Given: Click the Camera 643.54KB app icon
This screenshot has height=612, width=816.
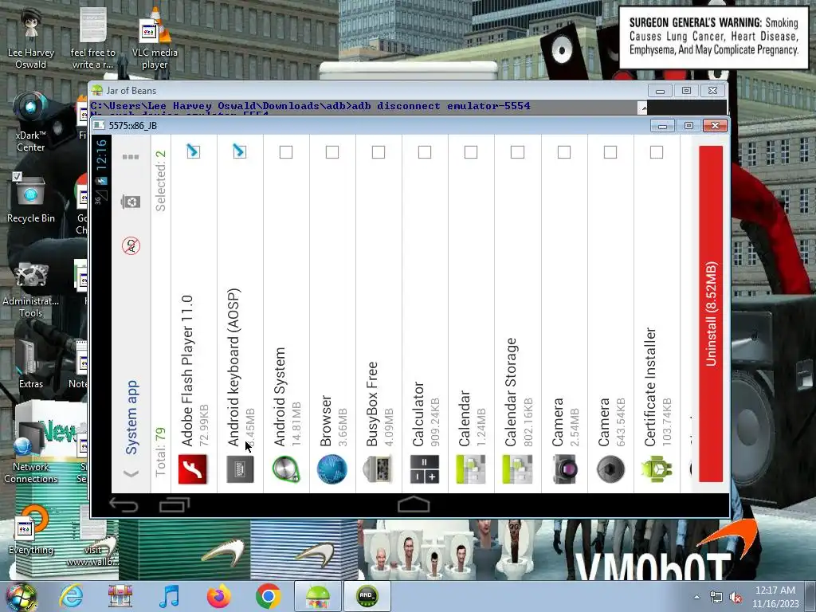Looking at the screenshot, I should pyautogui.click(x=610, y=469).
